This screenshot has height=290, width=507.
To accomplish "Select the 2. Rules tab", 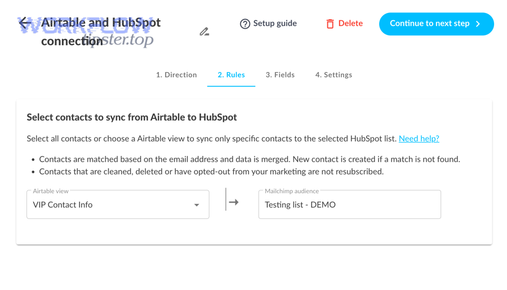I will click(x=231, y=75).
